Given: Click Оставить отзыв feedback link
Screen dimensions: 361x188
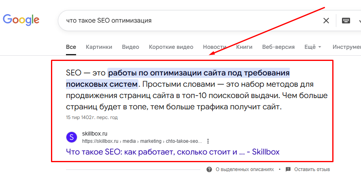Looking at the screenshot, I should click(312, 169).
